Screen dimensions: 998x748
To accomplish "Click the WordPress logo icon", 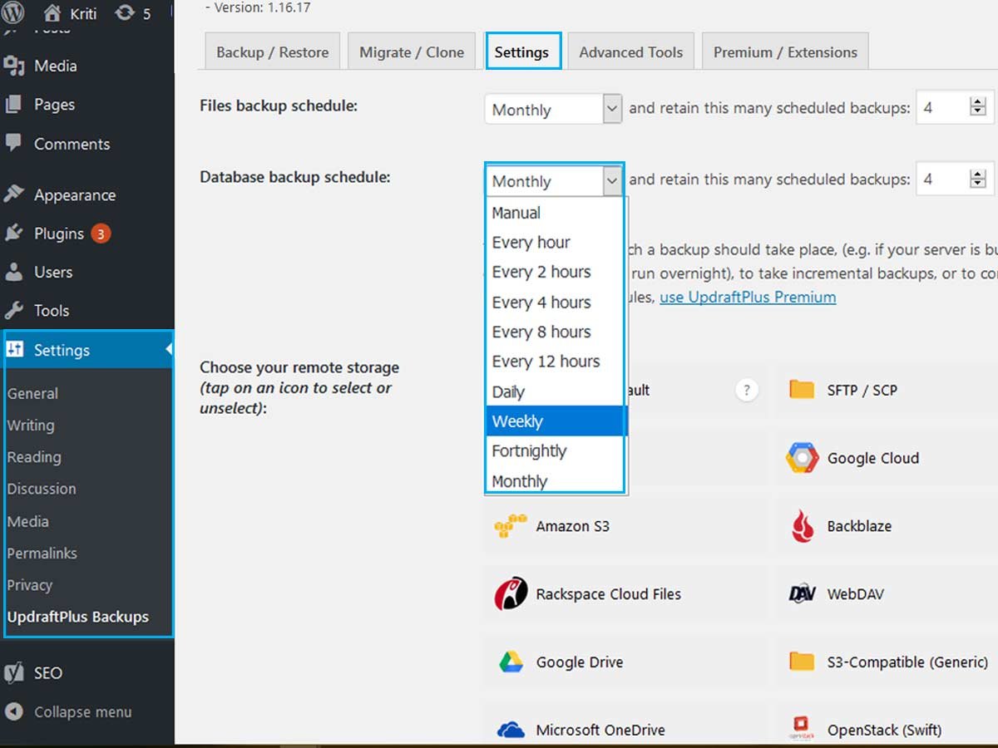I will pyautogui.click(x=14, y=13).
